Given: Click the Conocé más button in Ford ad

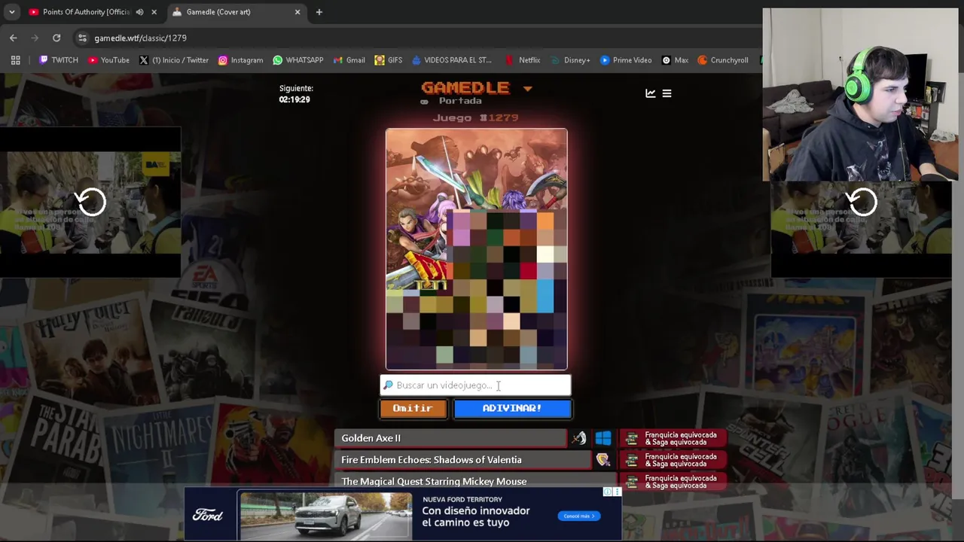Looking at the screenshot, I should (579, 516).
